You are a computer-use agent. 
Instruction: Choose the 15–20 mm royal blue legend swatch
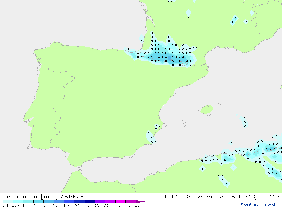pyautogui.click(x=69, y=201)
